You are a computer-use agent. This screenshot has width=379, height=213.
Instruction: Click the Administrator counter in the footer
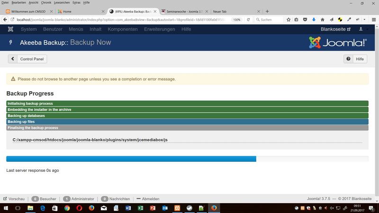pos(79,199)
